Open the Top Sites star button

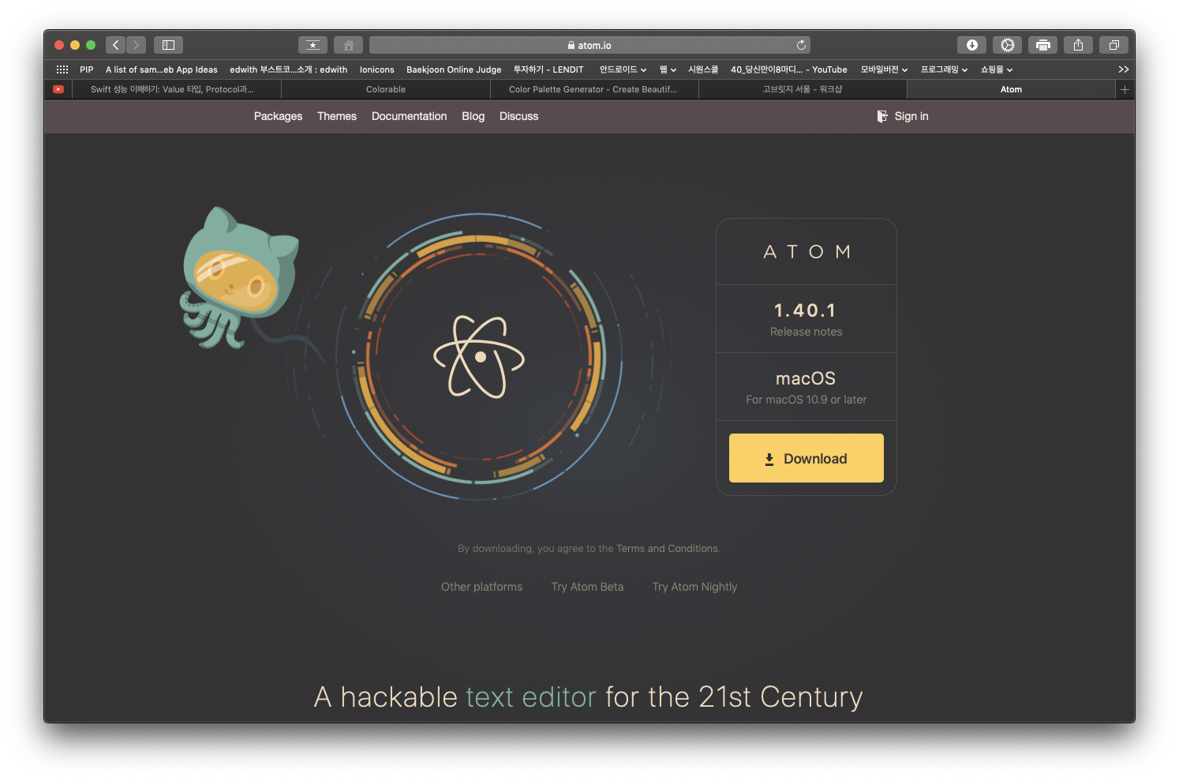(x=313, y=45)
